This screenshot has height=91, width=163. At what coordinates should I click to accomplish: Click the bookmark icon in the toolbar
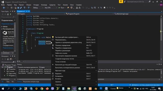(x=104, y=8)
